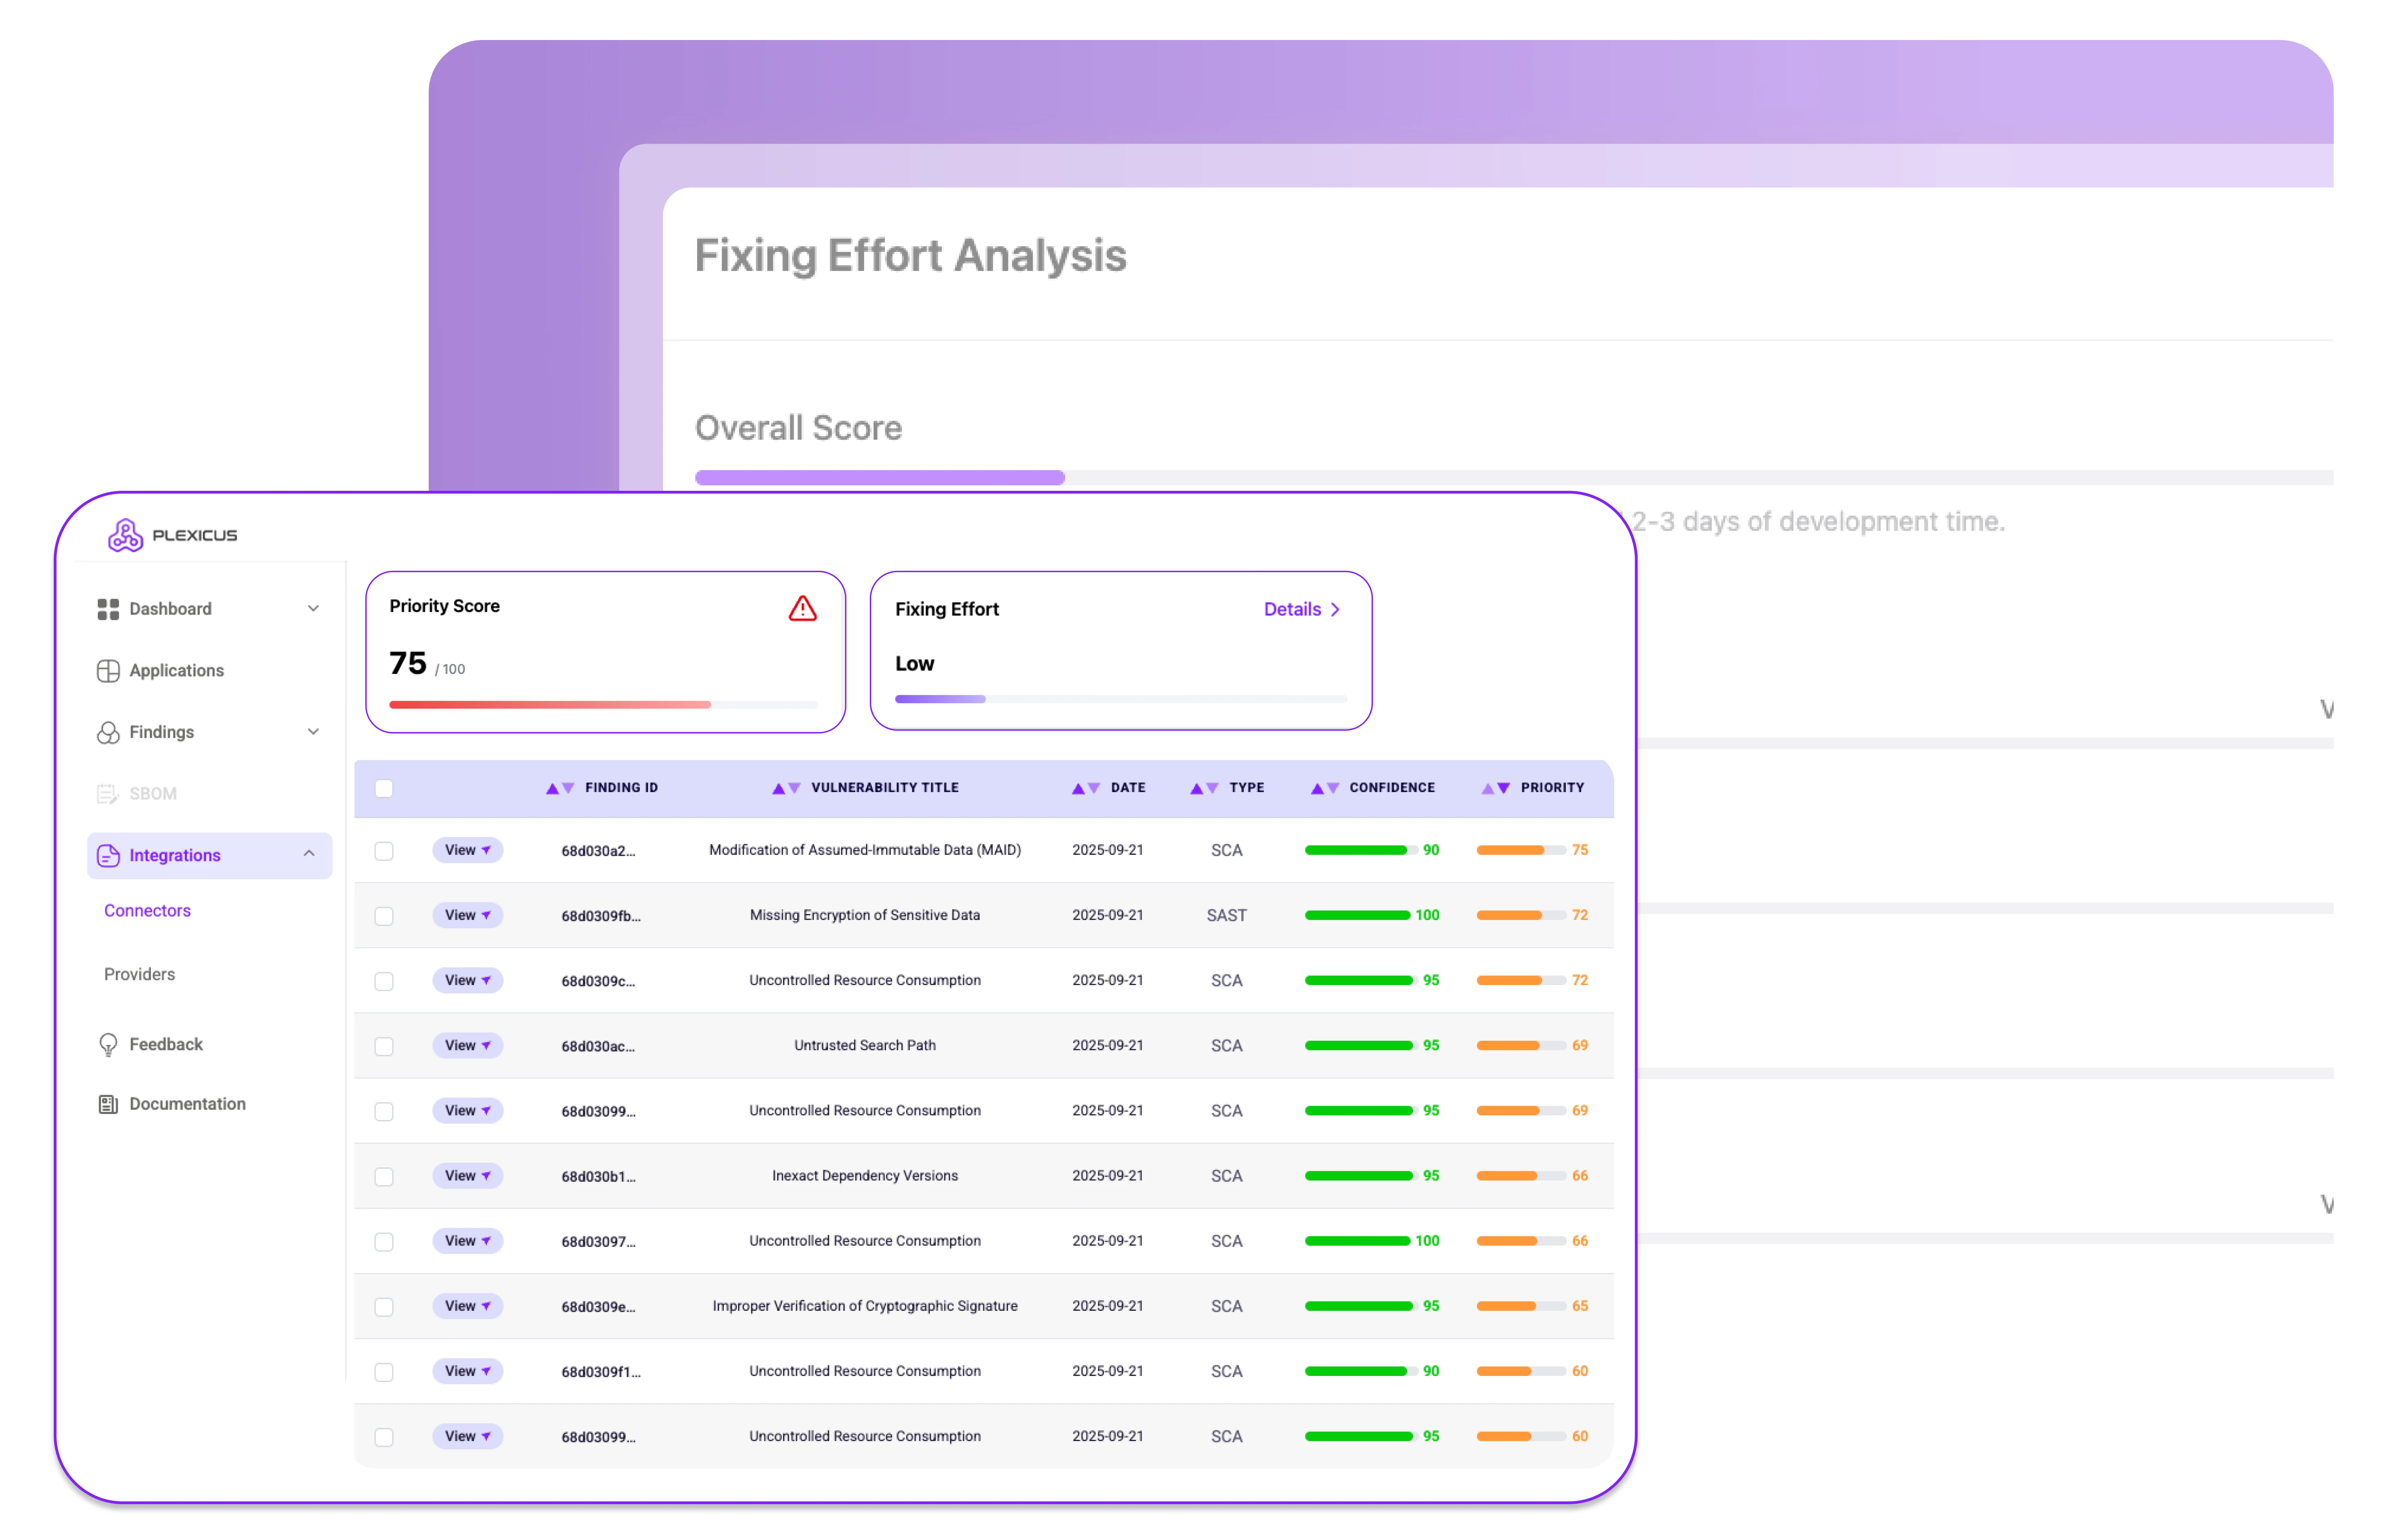The image size is (2382, 1540).
Task: Check the Missing Encryption of Sensitive Data row checkbox
Action: [384, 916]
